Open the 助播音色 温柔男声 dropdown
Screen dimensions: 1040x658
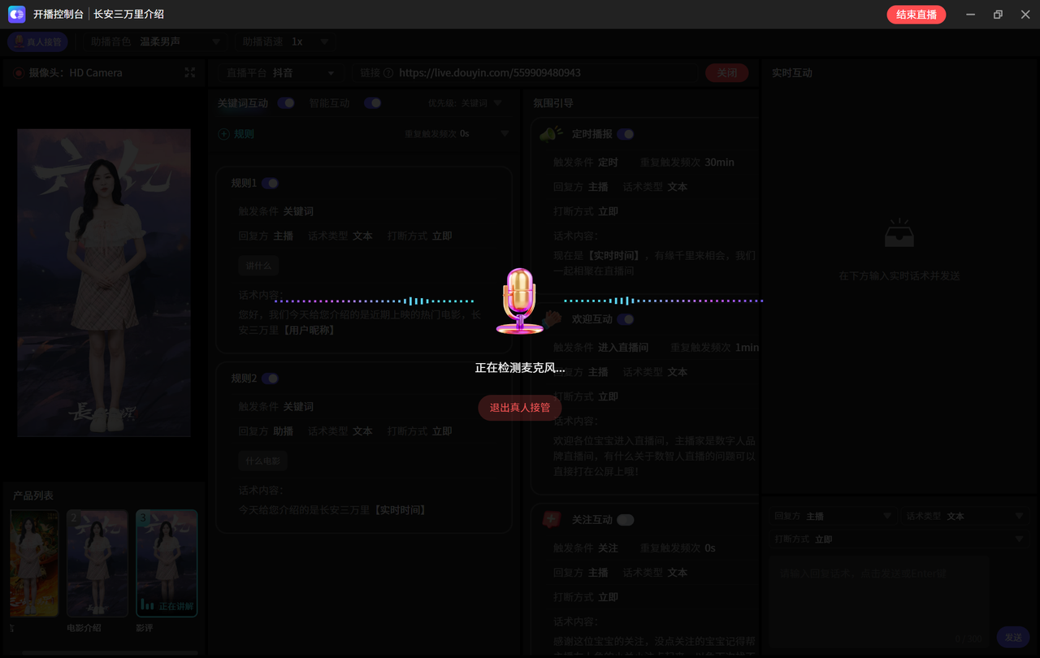[156, 41]
